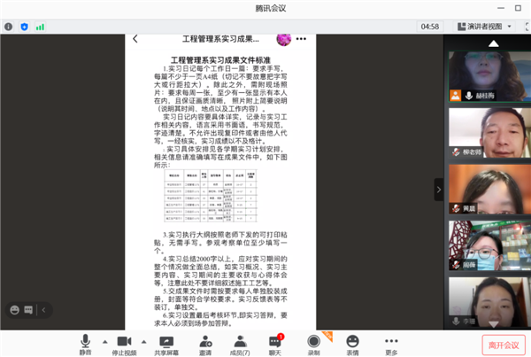Screen dimensions: 531x357
Task: Open the more (更多) options menu
Action: (391, 342)
